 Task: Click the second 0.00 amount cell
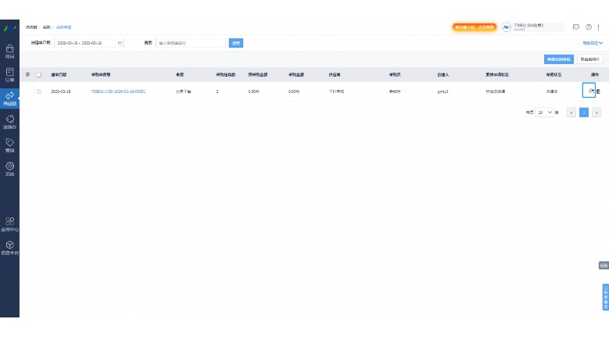pyautogui.click(x=294, y=91)
